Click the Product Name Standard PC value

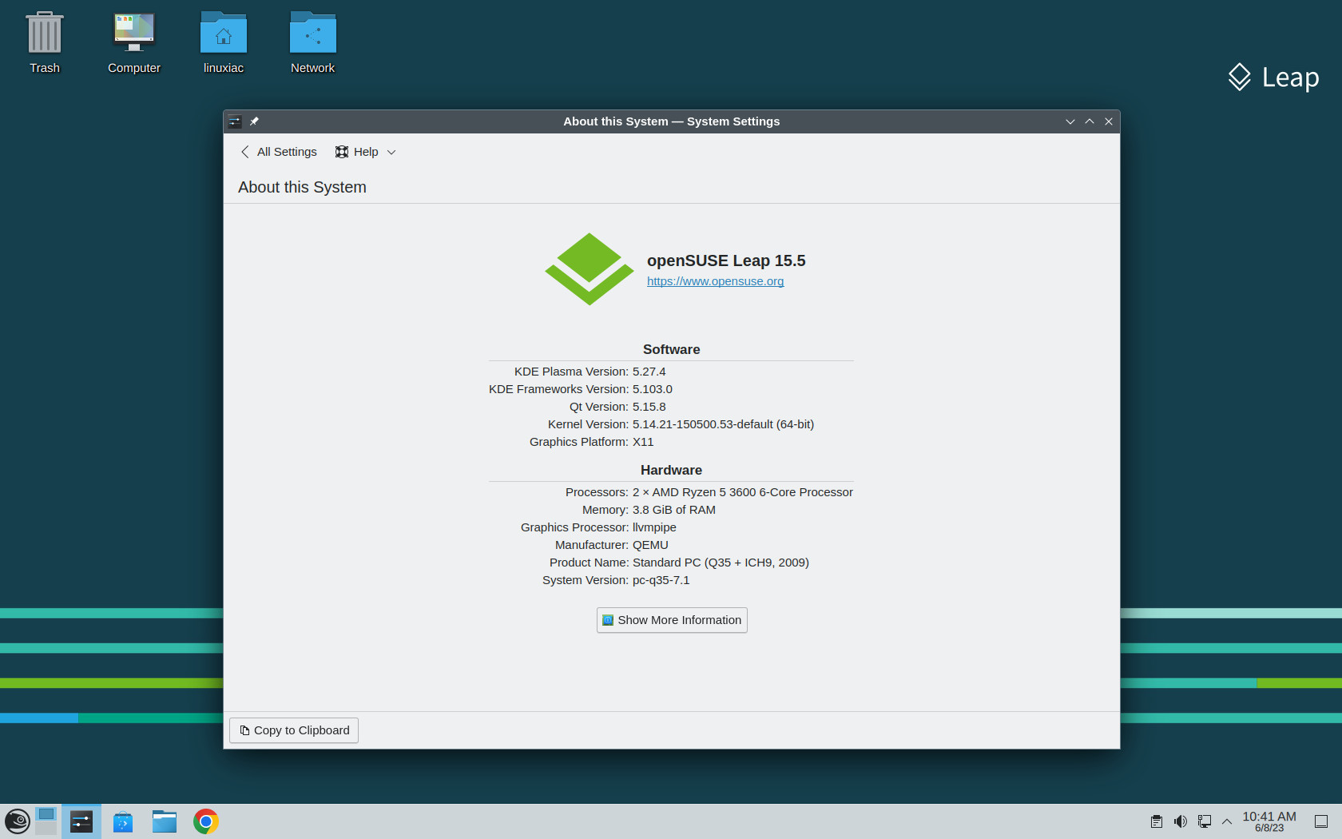(721, 563)
